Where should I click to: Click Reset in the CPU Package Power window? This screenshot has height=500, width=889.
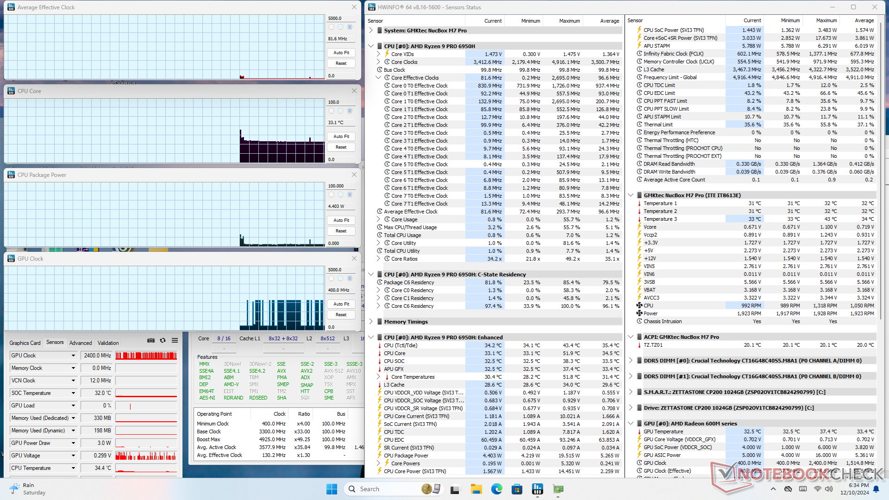click(341, 231)
